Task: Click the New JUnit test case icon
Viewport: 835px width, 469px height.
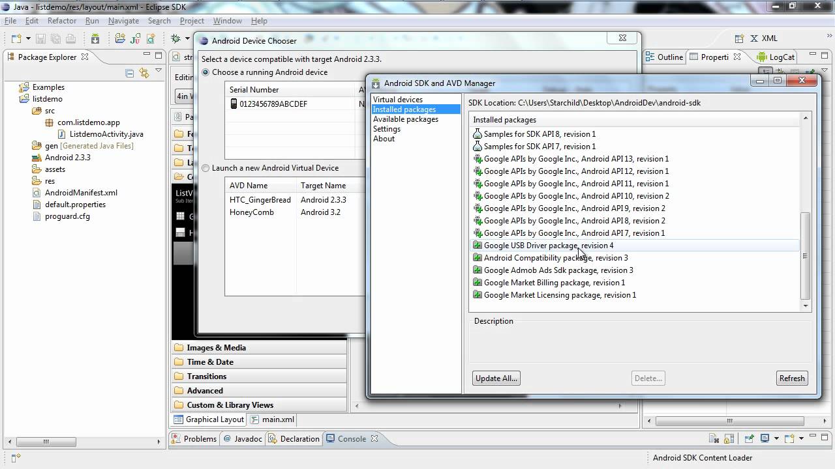Action: pos(136,38)
